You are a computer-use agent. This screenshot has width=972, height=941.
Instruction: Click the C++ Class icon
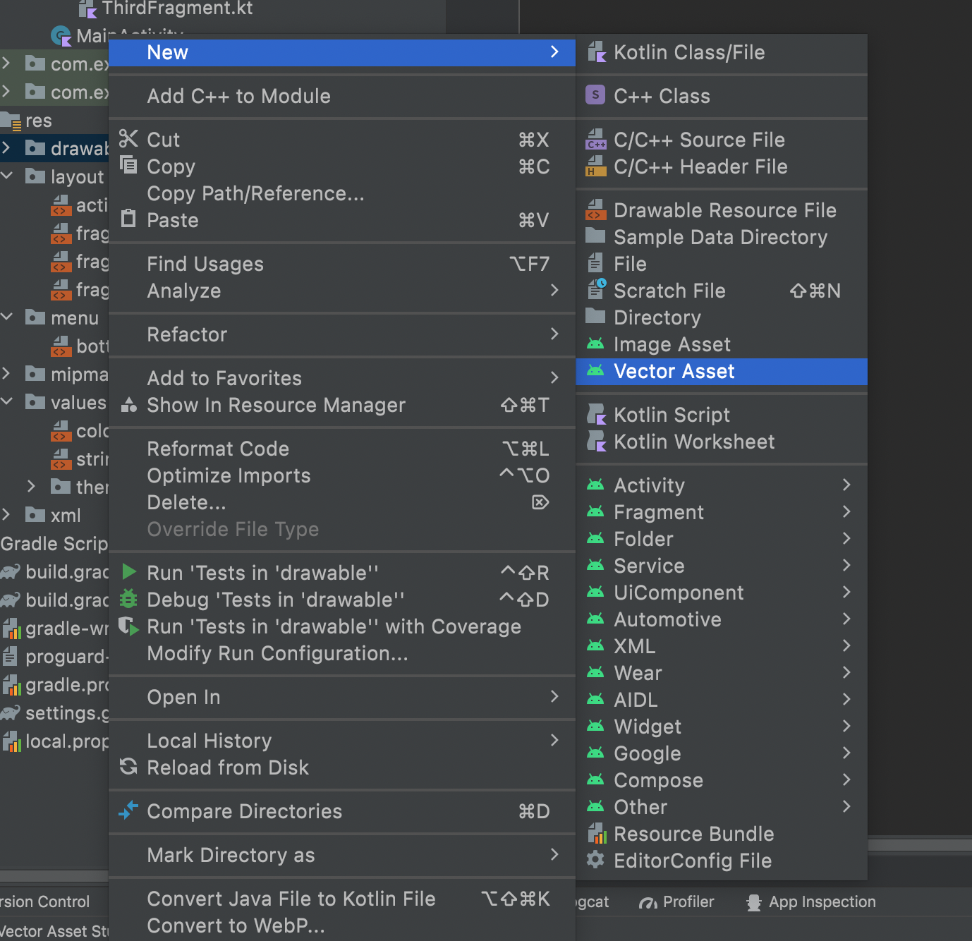[x=596, y=95]
